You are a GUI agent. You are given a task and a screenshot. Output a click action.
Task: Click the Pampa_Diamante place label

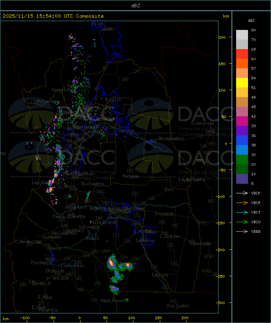tap(69, 216)
